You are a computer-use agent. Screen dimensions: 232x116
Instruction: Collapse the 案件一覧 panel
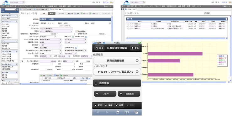pos(226,19)
